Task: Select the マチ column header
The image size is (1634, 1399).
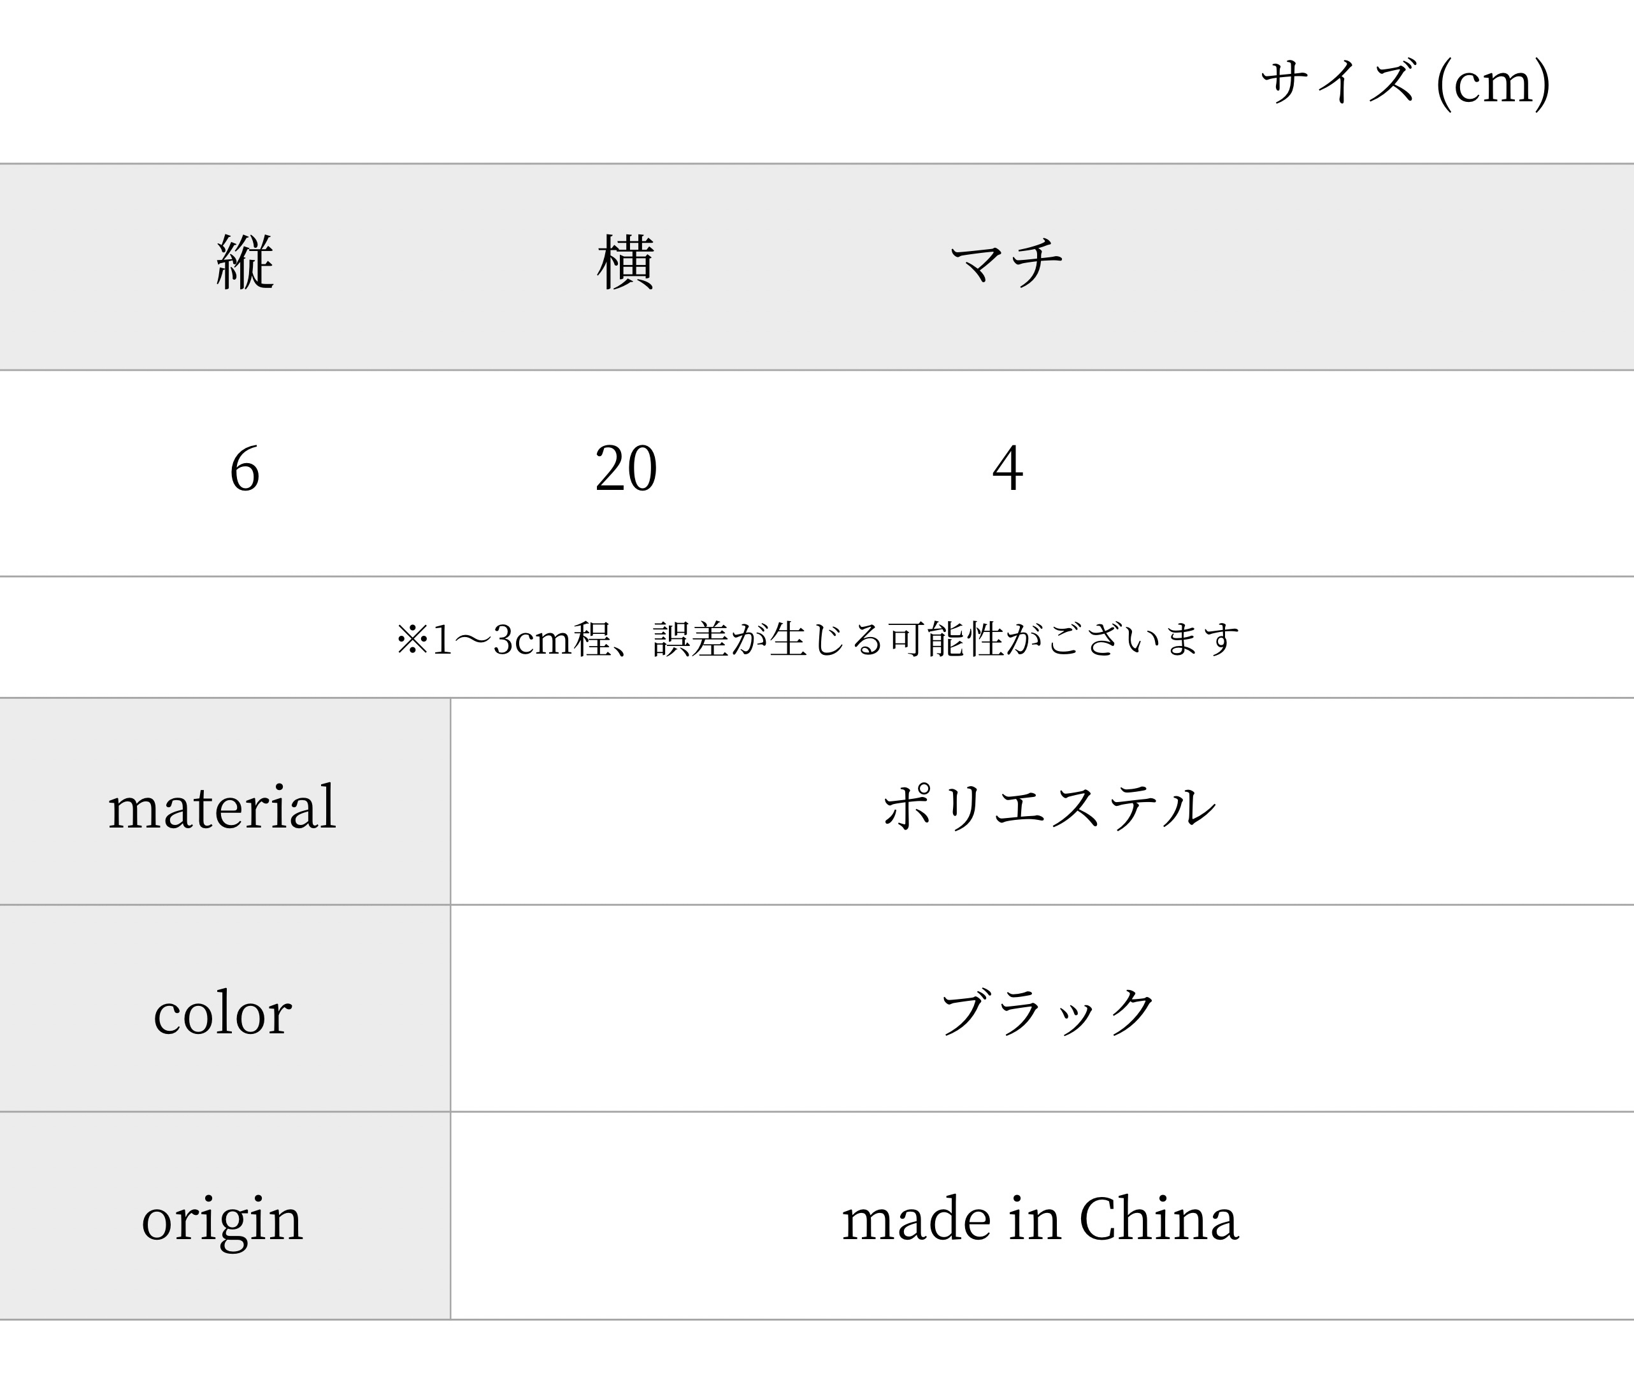Action: click(x=1007, y=262)
